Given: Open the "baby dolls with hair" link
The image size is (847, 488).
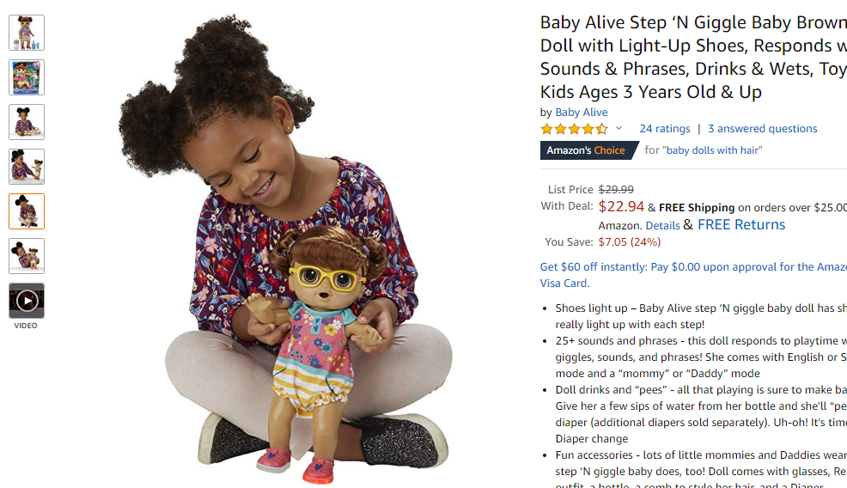Looking at the screenshot, I should coord(712,150).
